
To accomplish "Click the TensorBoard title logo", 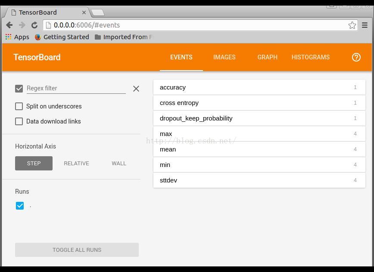I will (37, 57).
